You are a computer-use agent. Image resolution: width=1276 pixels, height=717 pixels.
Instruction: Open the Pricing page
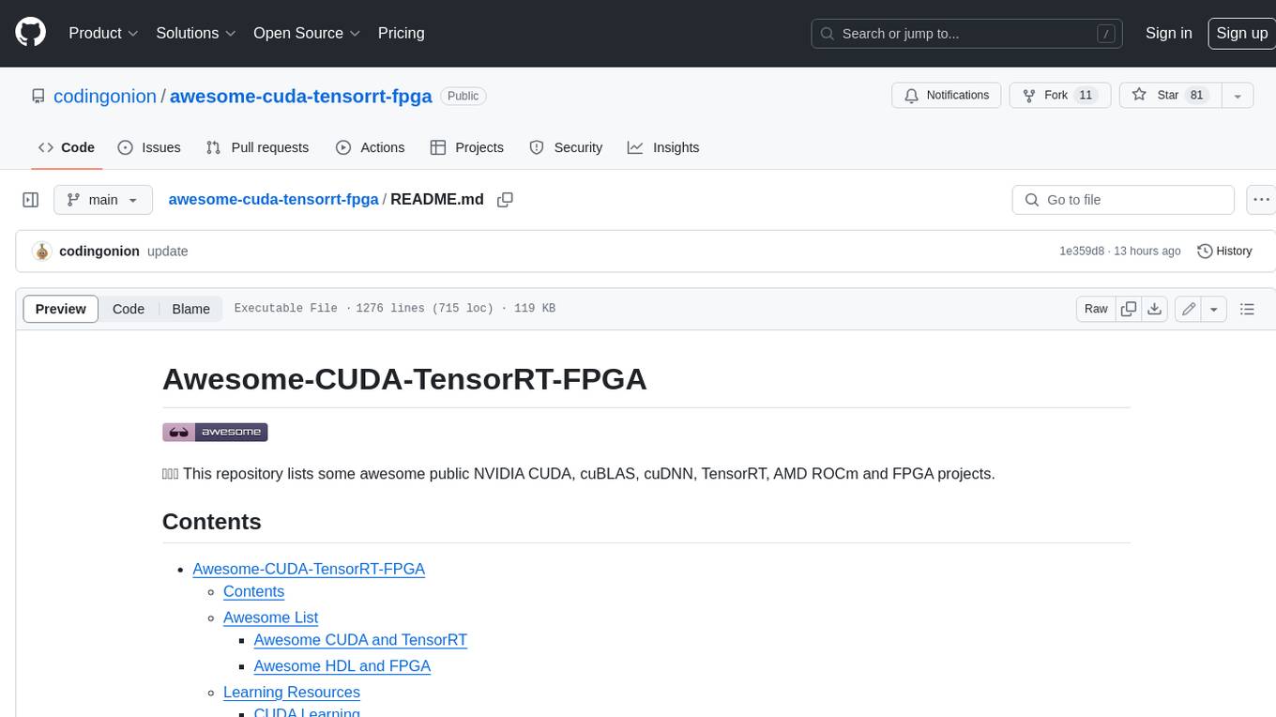[x=401, y=33]
